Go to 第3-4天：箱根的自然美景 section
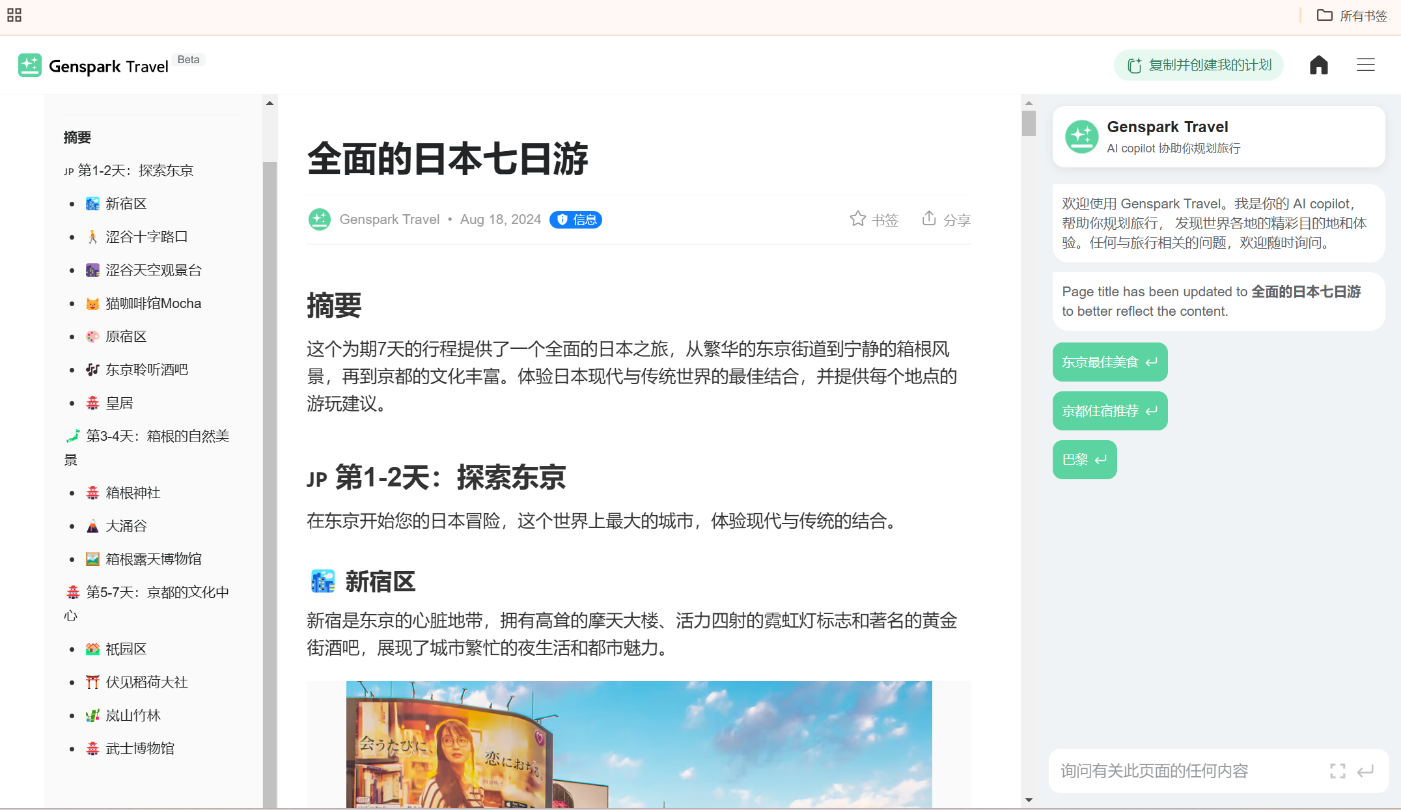Image resolution: width=1401 pixels, height=810 pixels. coord(147,448)
